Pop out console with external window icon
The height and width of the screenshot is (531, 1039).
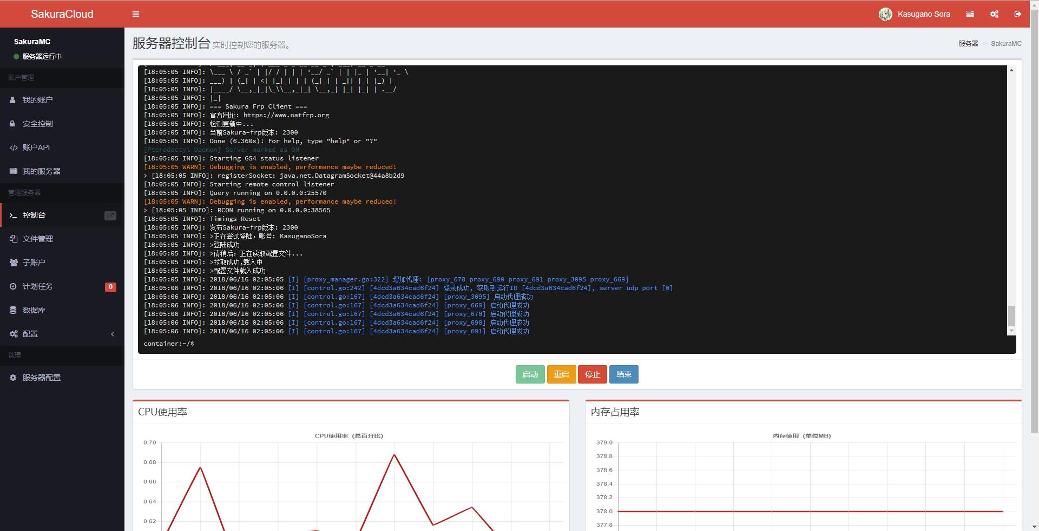110,216
